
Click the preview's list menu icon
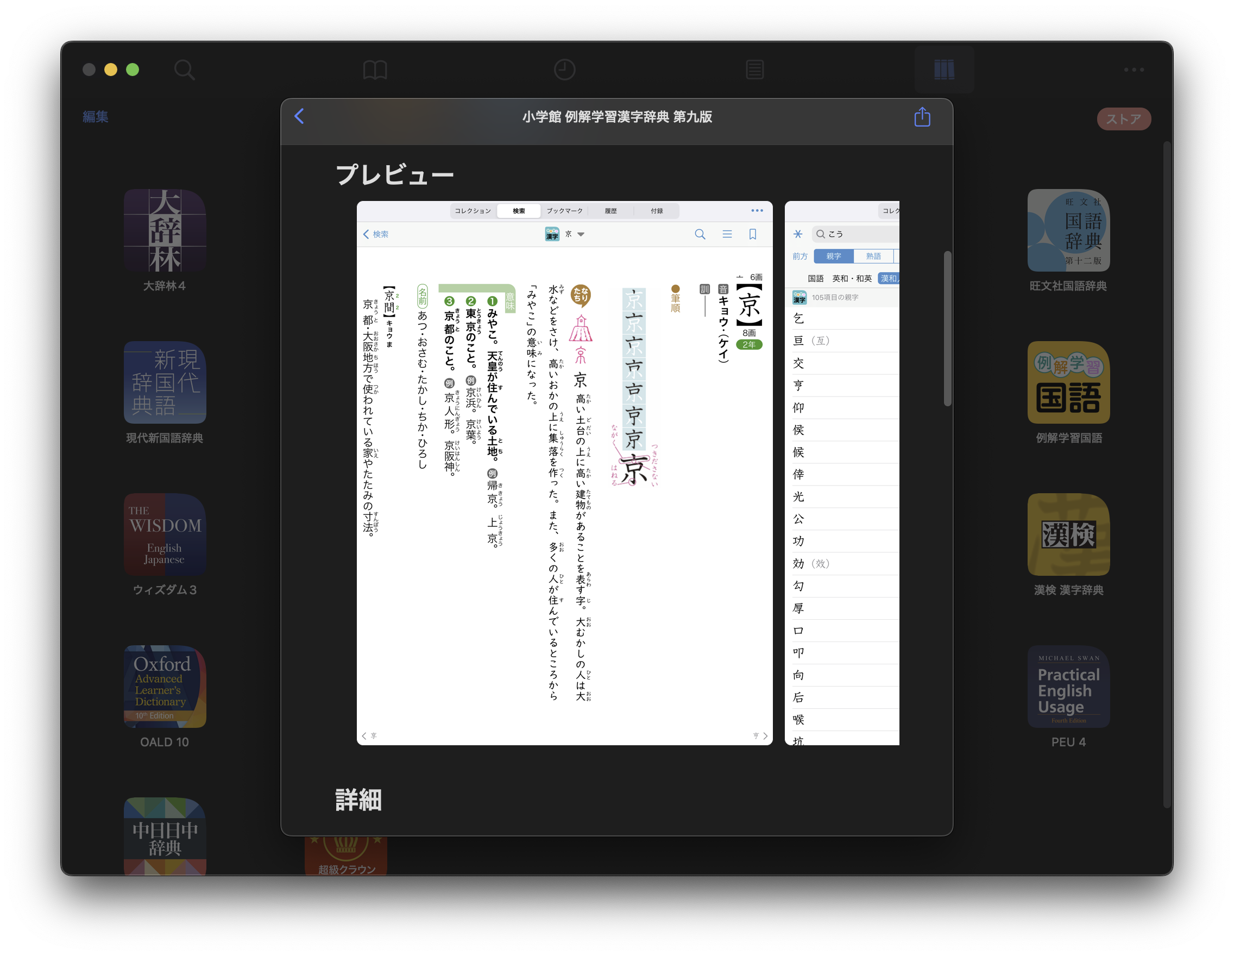pos(727,234)
